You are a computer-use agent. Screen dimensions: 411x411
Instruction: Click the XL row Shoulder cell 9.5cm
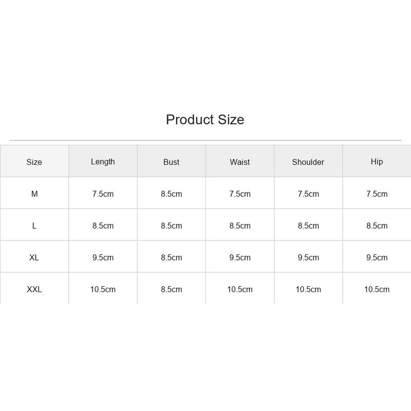point(308,257)
